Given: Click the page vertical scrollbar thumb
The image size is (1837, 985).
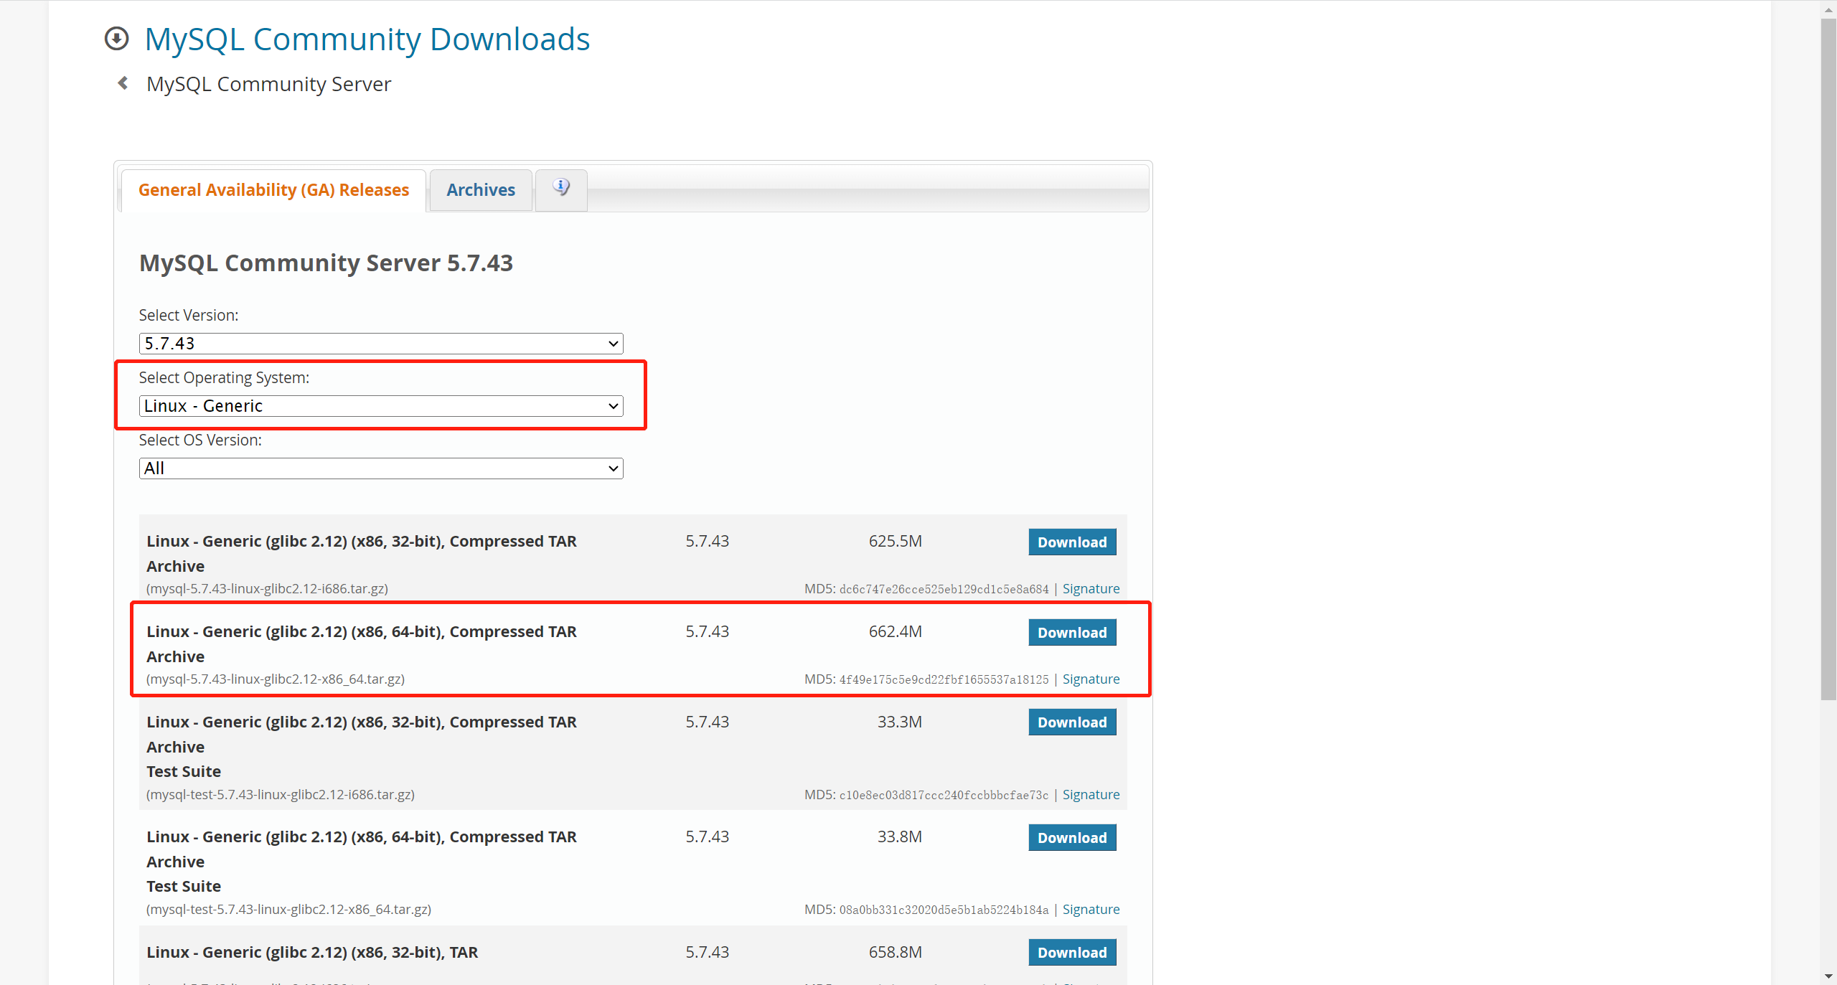Looking at the screenshot, I should tap(1828, 359).
